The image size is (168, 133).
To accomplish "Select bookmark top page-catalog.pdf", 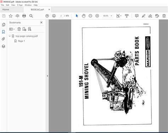I will tap(27, 36).
